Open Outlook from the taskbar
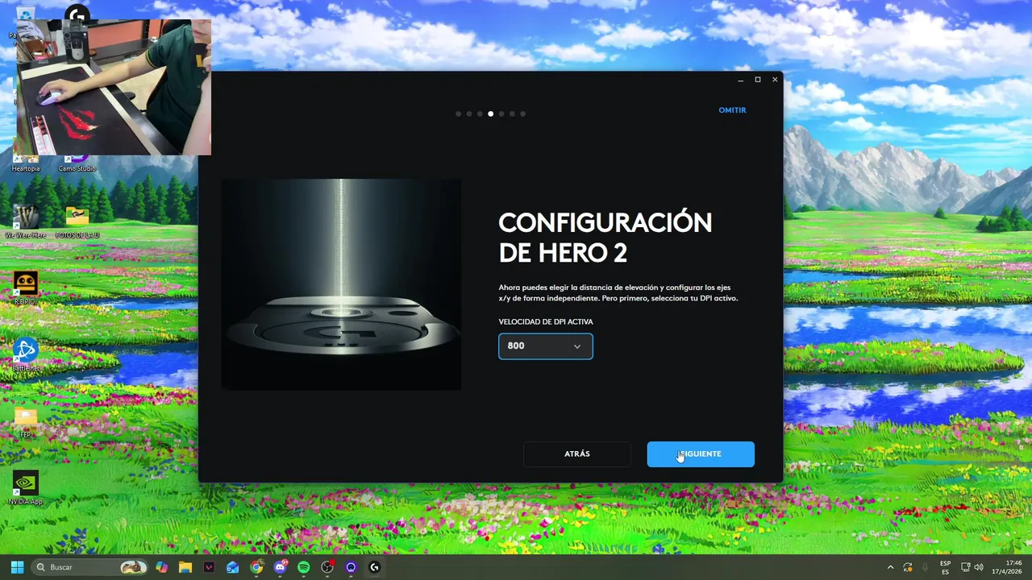This screenshot has width=1032, height=580. pos(232,567)
